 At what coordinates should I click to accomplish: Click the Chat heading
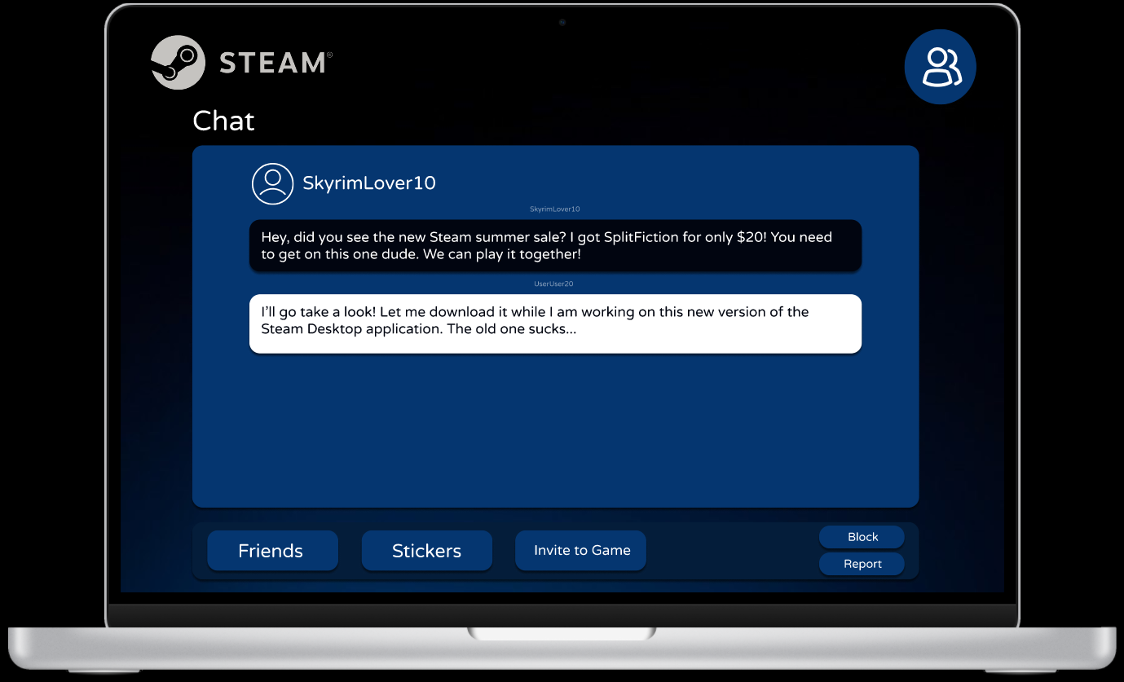pos(223,121)
